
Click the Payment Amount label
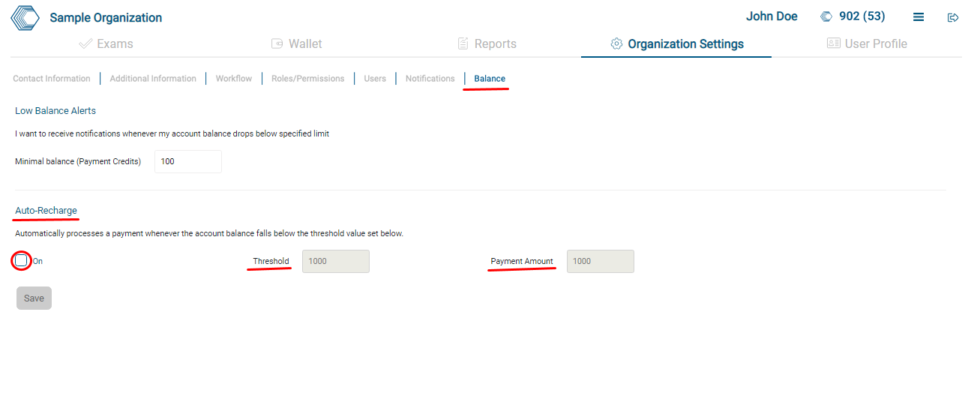coord(522,261)
